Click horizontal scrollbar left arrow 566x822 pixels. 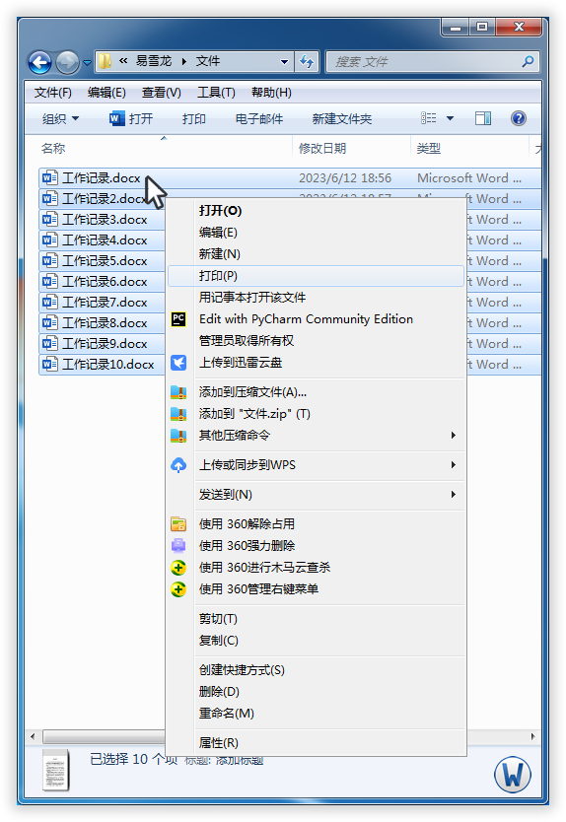[x=33, y=736]
